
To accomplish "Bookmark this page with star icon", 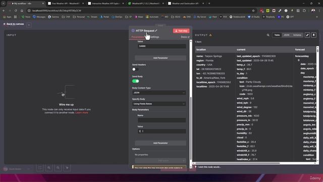I will (253, 11).
